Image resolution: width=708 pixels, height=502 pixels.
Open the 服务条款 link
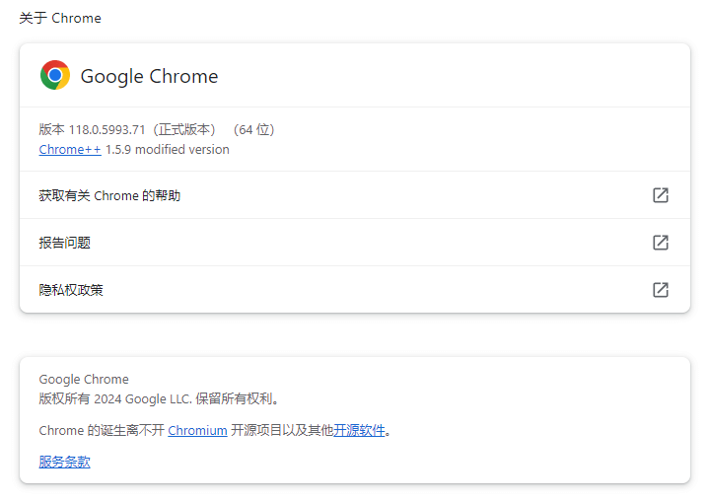coord(64,462)
